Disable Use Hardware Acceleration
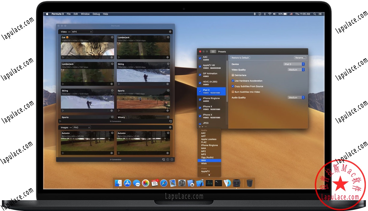368x211 pixels. point(233,81)
